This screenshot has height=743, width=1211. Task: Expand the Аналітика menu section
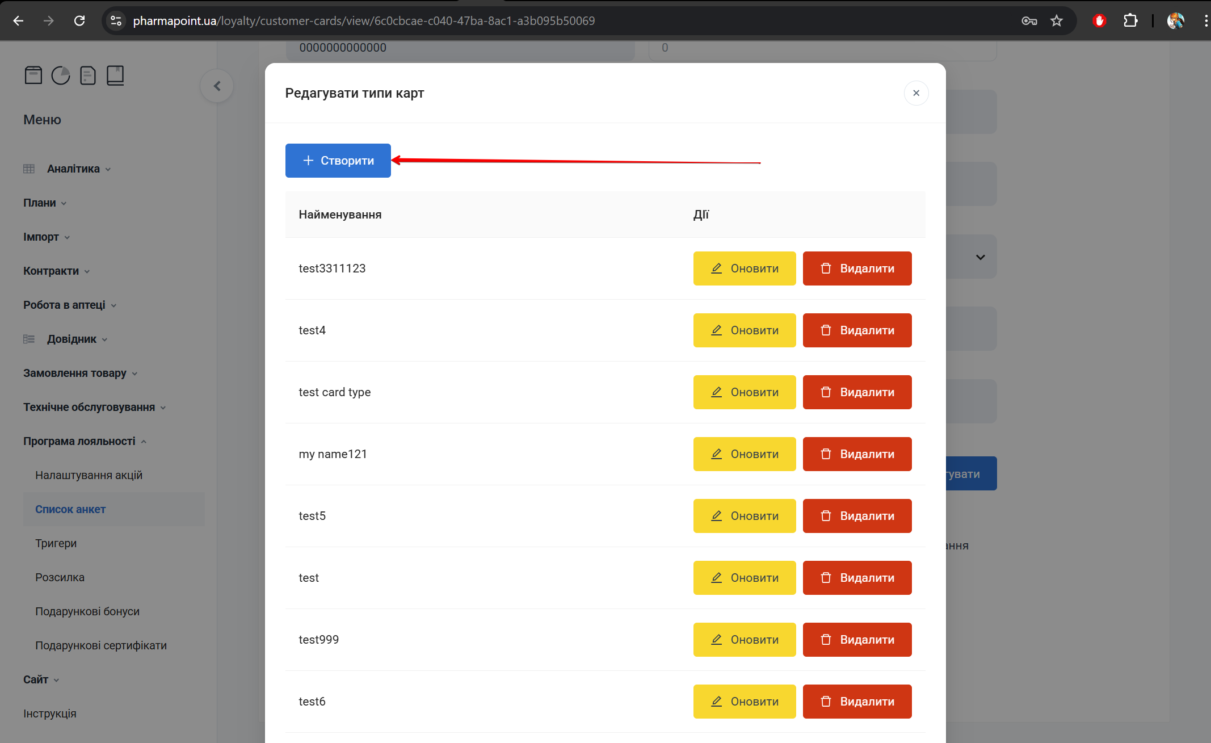[73, 169]
